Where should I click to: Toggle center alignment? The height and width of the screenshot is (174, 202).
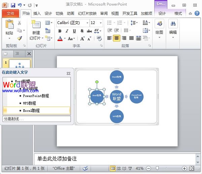click(x=116, y=38)
